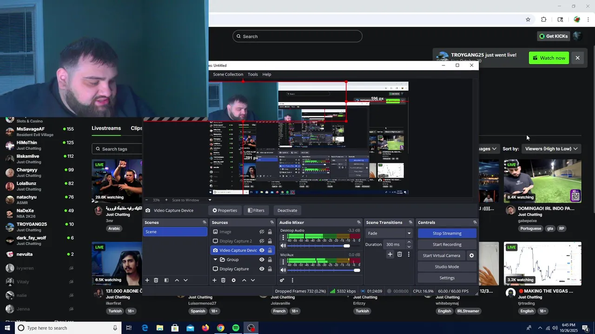Unlock the Image source lock
The width and height of the screenshot is (595, 334).
[270, 232]
